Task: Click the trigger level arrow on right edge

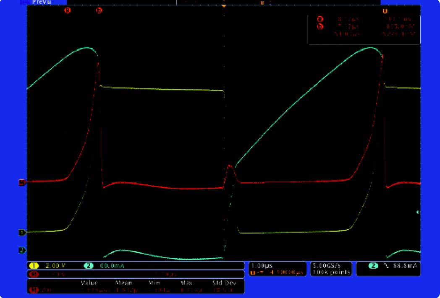Action: click(418, 212)
